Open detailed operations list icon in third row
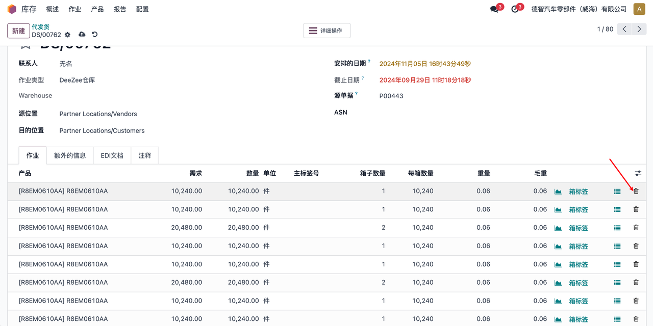This screenshot has width=653, height=326. (617, 228)
